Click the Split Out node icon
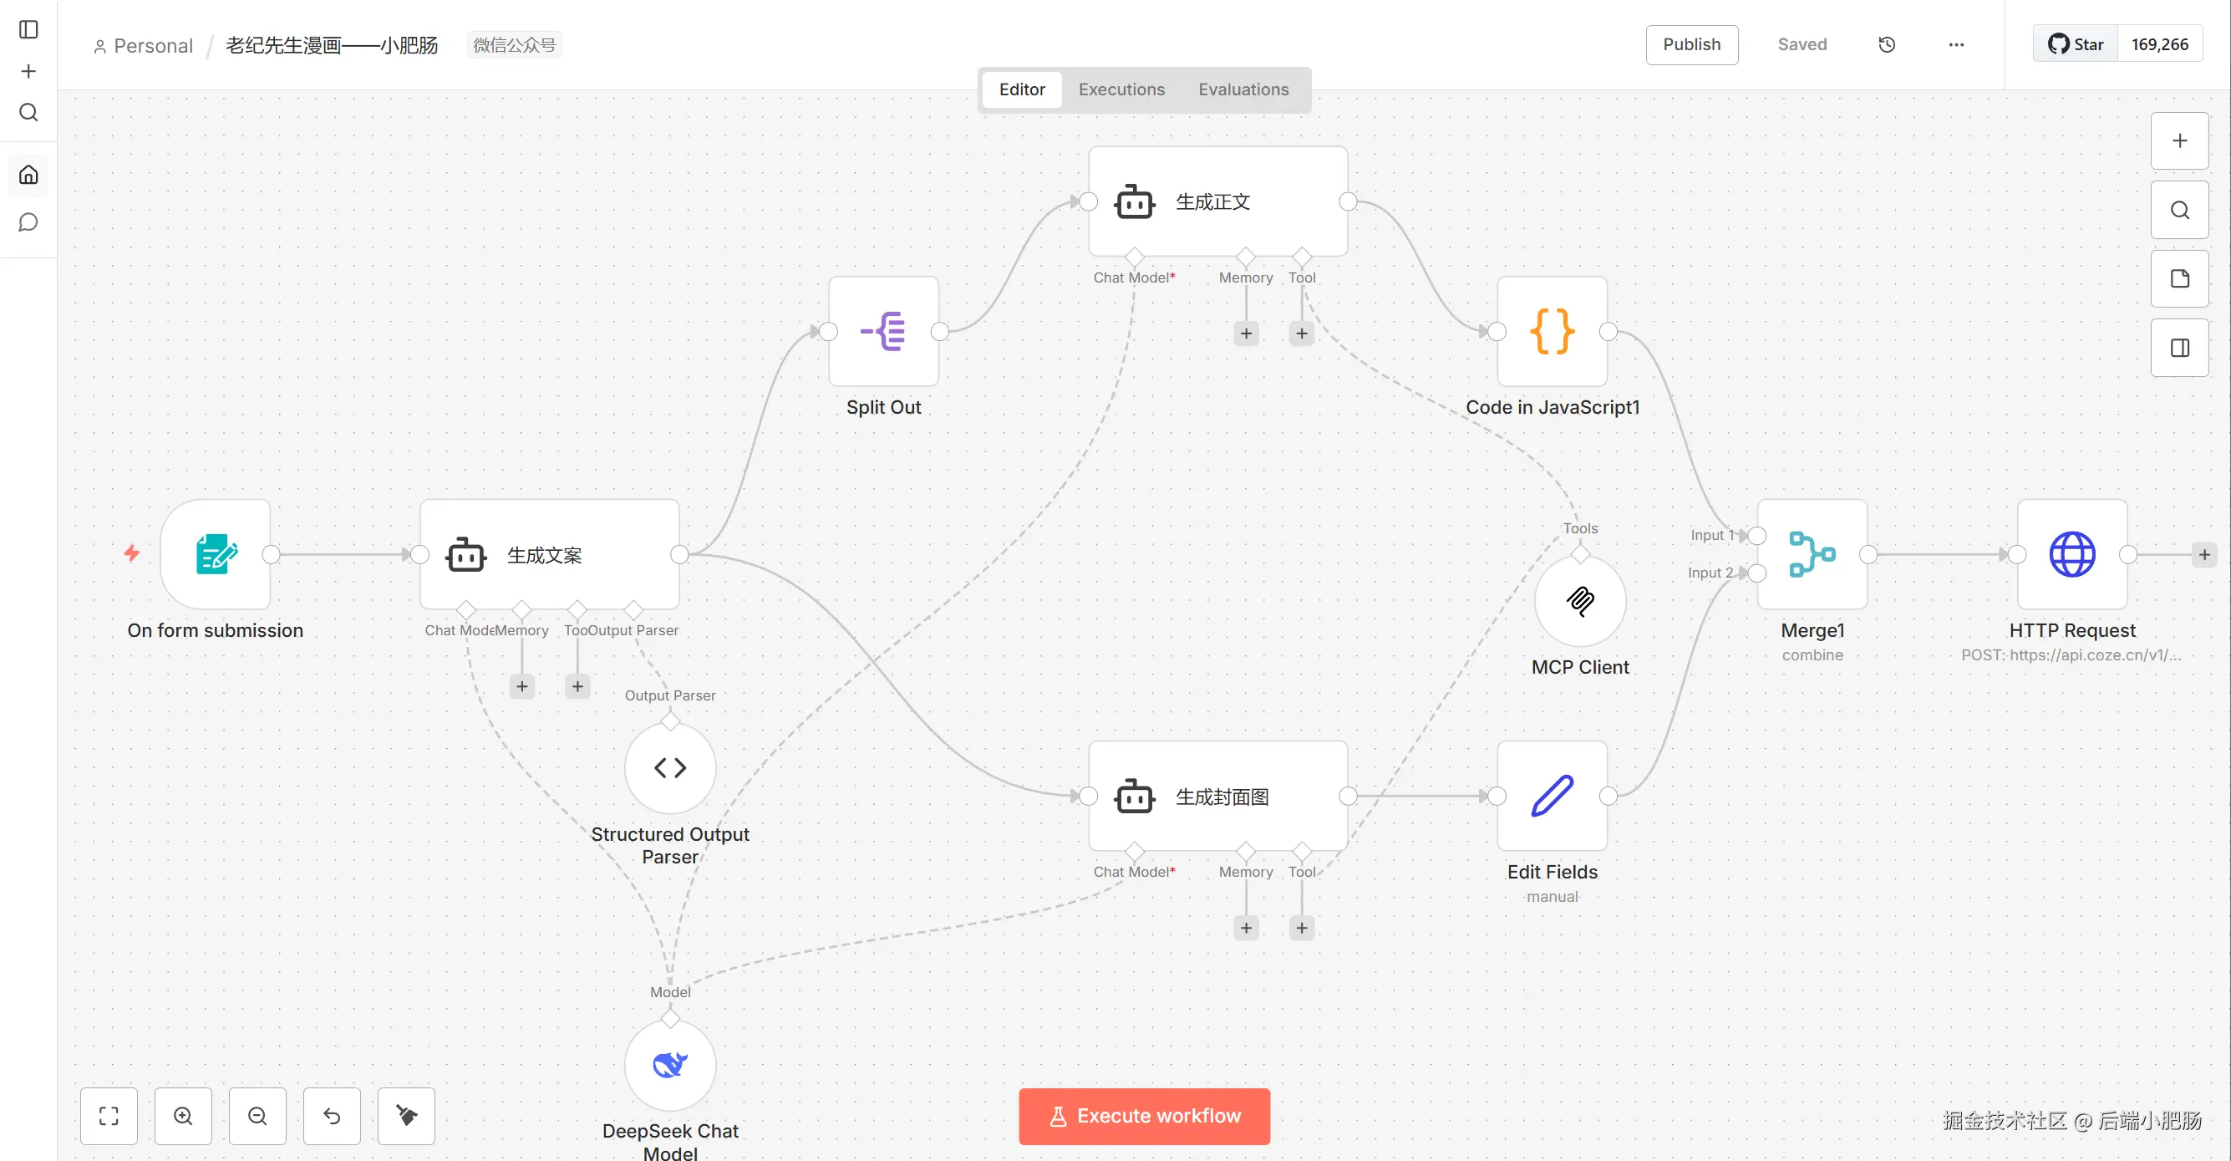 click(x=883, y=332)
